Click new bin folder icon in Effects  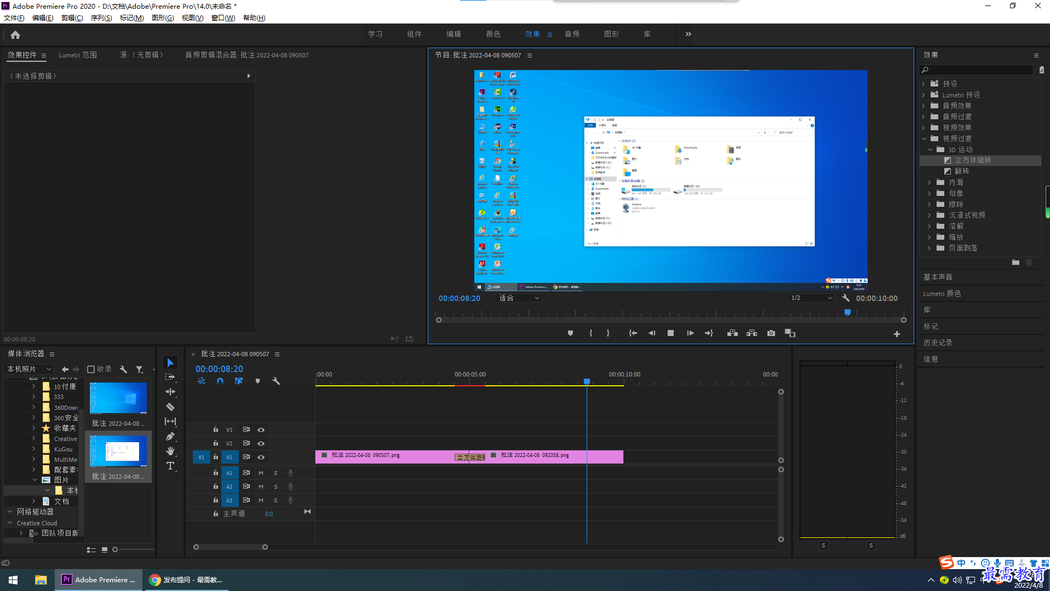point(1015,263)
